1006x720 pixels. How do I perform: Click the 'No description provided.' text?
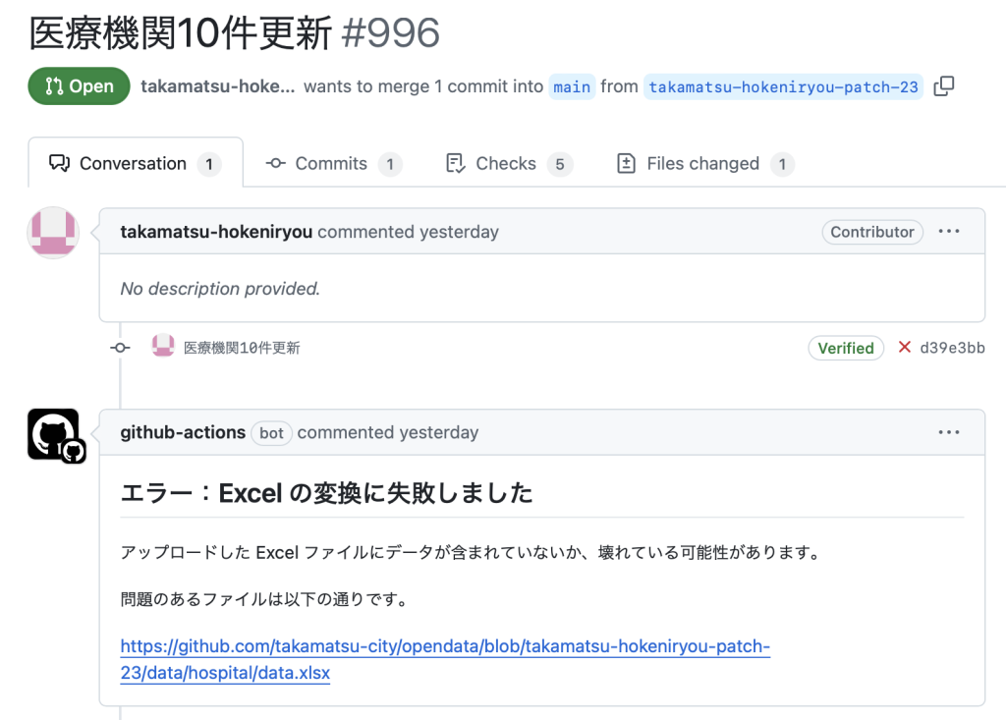(220, 289)
